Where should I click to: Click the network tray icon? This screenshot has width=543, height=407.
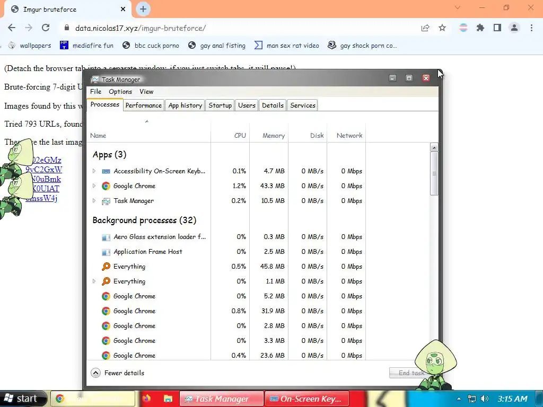tap(471, 399)
